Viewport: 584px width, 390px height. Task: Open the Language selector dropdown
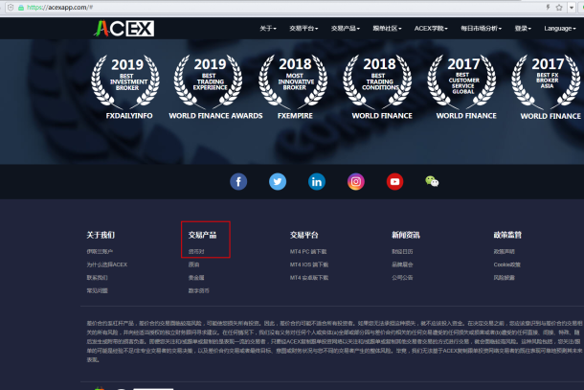coord(560,29)
